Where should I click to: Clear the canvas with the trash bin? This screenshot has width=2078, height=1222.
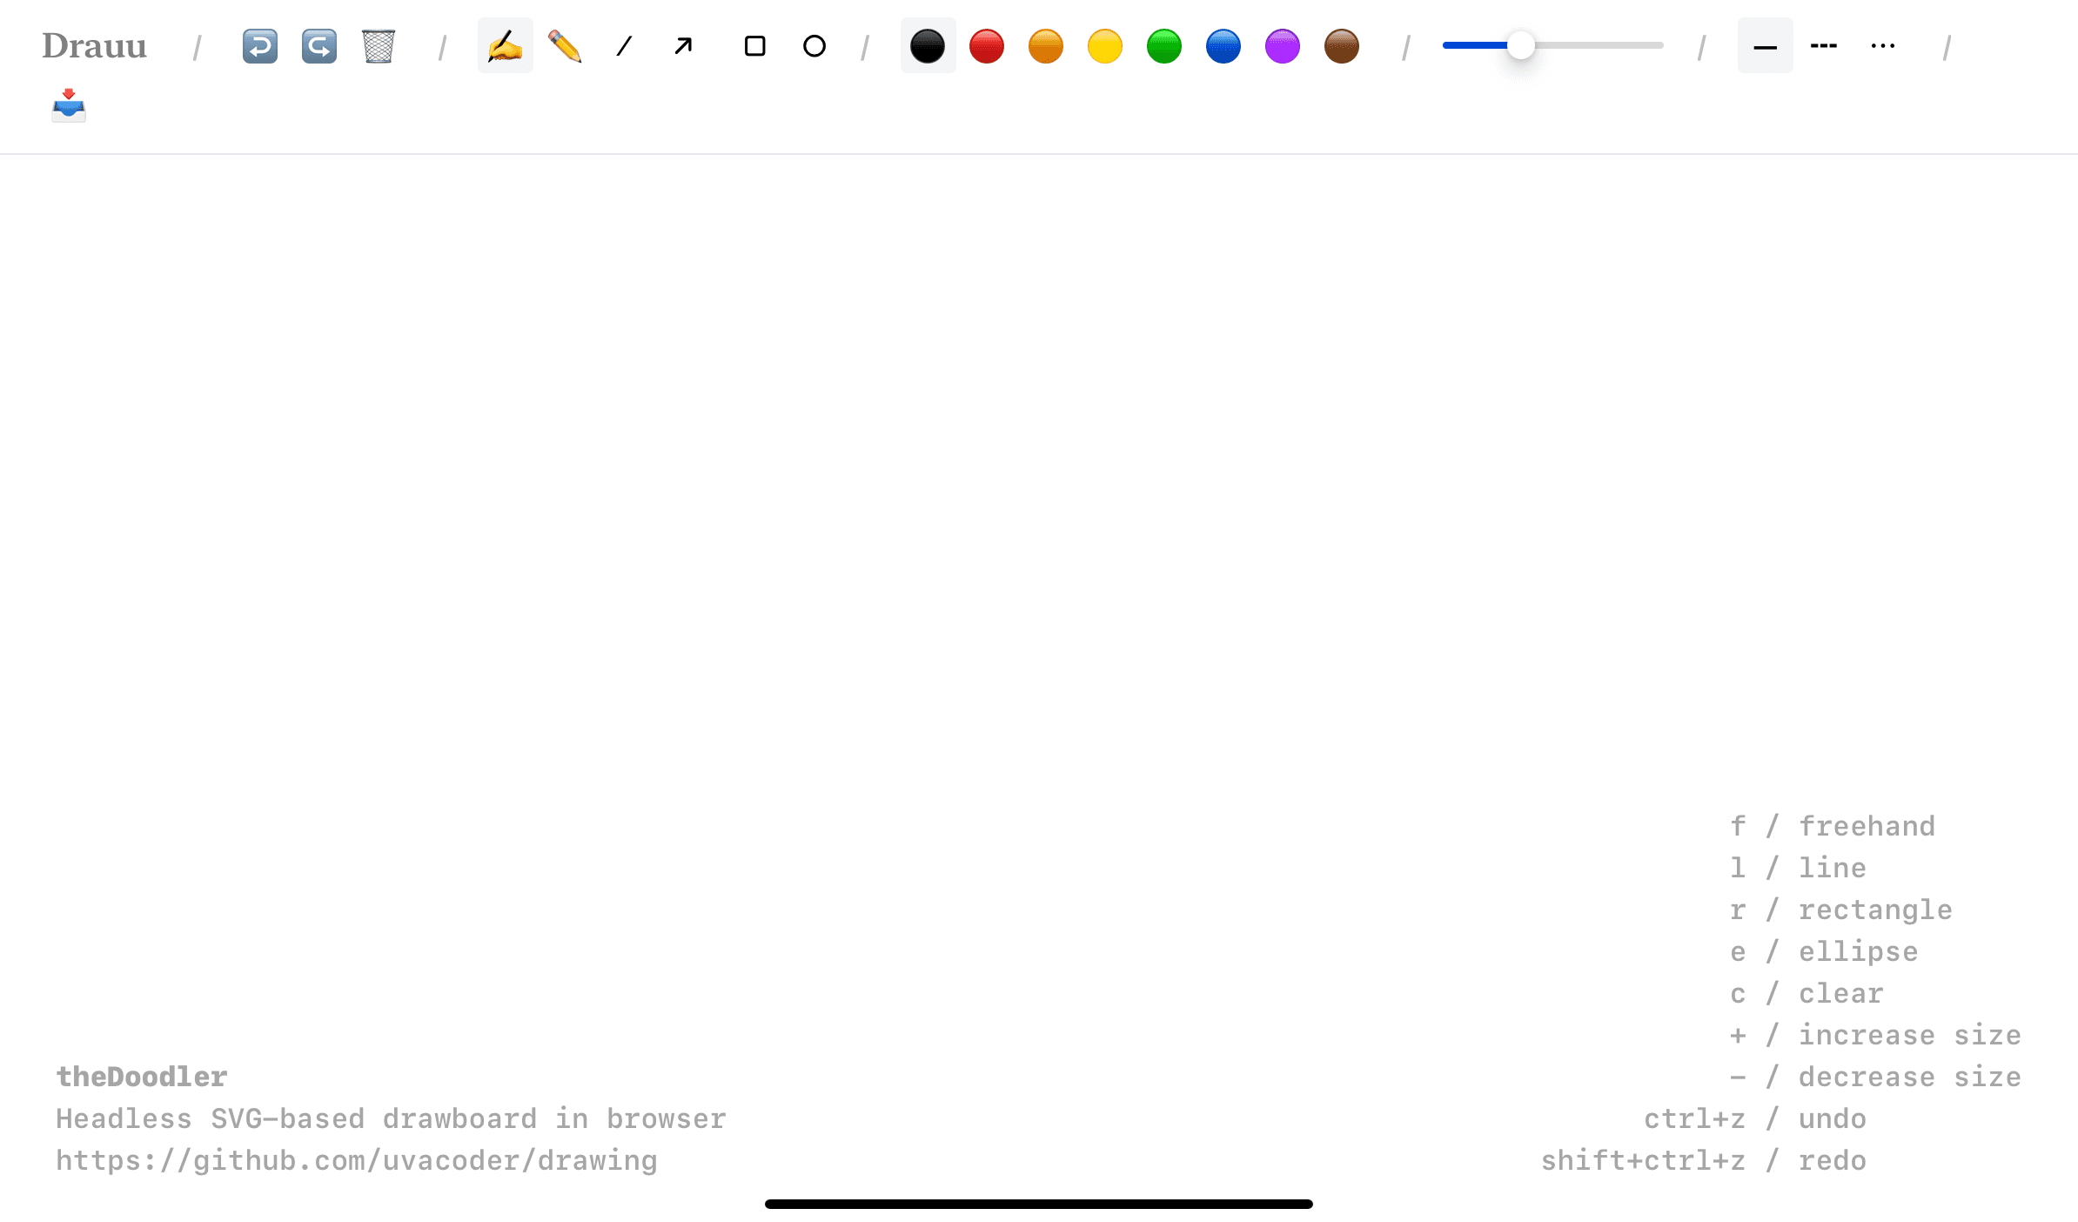pyautogui.click(x=378, y=46)
